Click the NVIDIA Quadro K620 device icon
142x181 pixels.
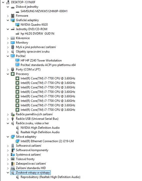tap(17, 25)
